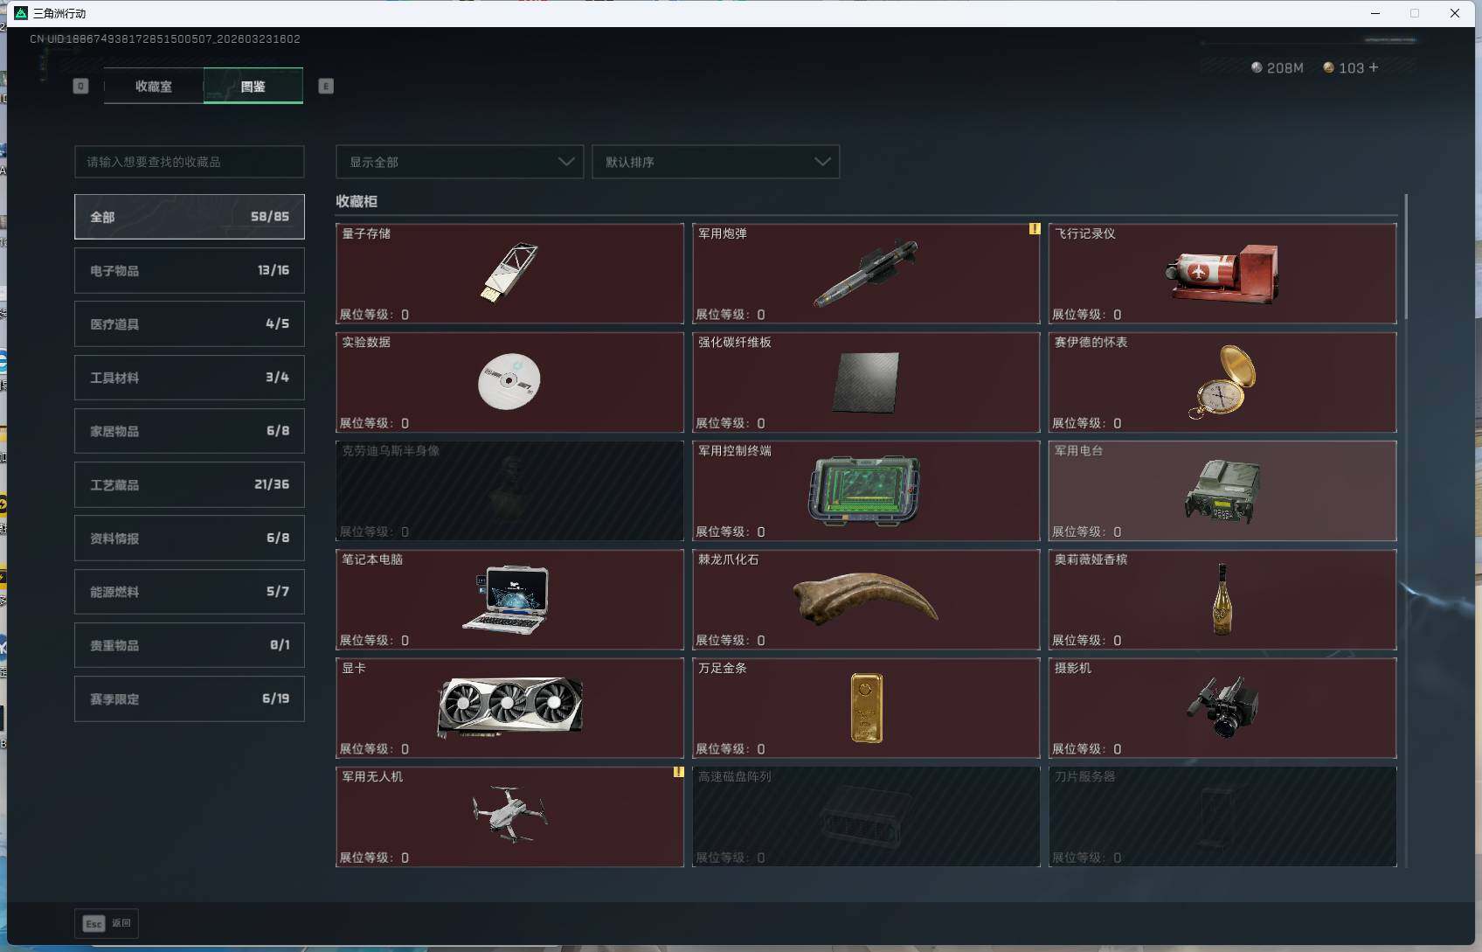Click the 量子存储 USB drive icon
This screenshot has width=1482, height=952.
tap(509, 273)
